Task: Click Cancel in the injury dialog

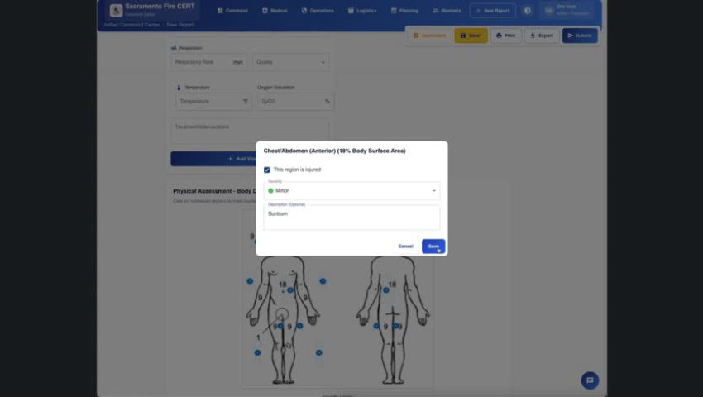Action: click(x=405, y=246)
